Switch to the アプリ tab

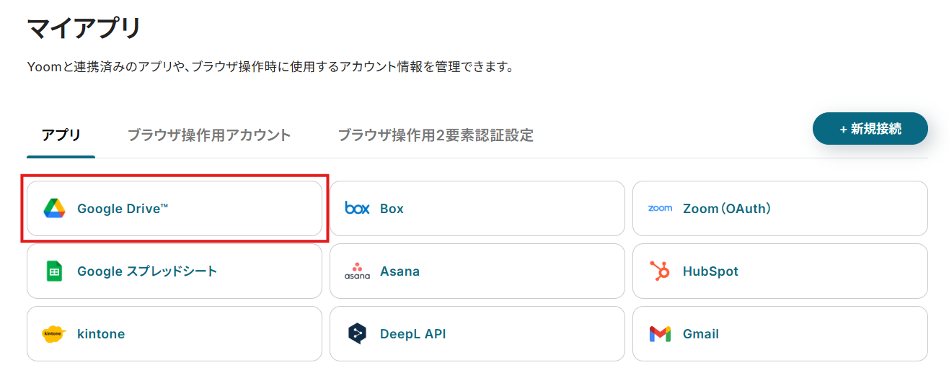point(61,135)
